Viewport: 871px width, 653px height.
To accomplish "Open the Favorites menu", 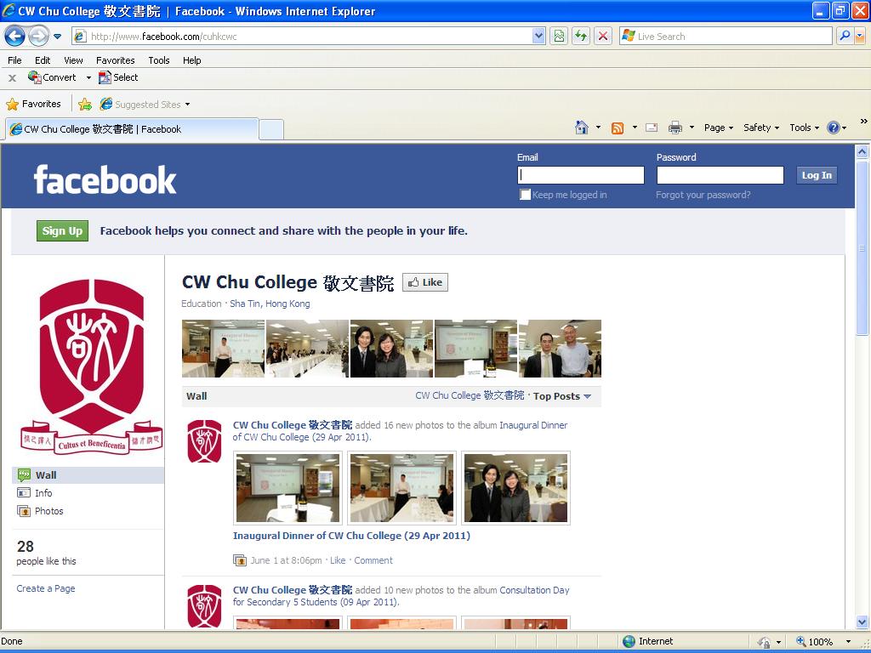I will pyautogui.click(x=115, y=60).
